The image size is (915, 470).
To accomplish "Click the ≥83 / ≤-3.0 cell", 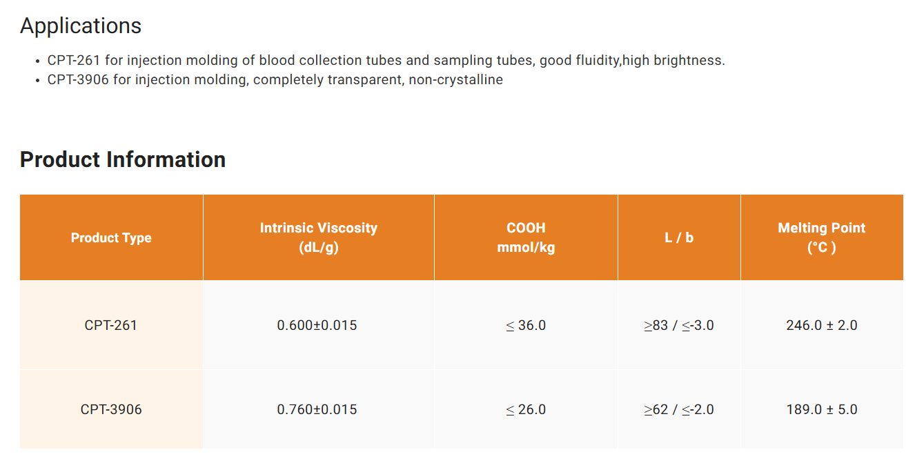I will [679, 325].
